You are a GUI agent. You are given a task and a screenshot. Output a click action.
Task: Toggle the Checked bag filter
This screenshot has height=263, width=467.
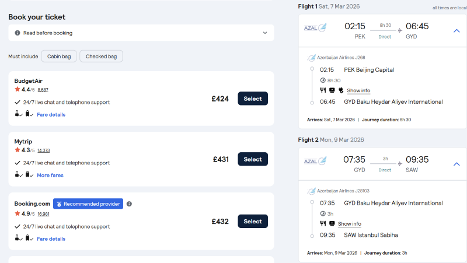click(101, 56)
